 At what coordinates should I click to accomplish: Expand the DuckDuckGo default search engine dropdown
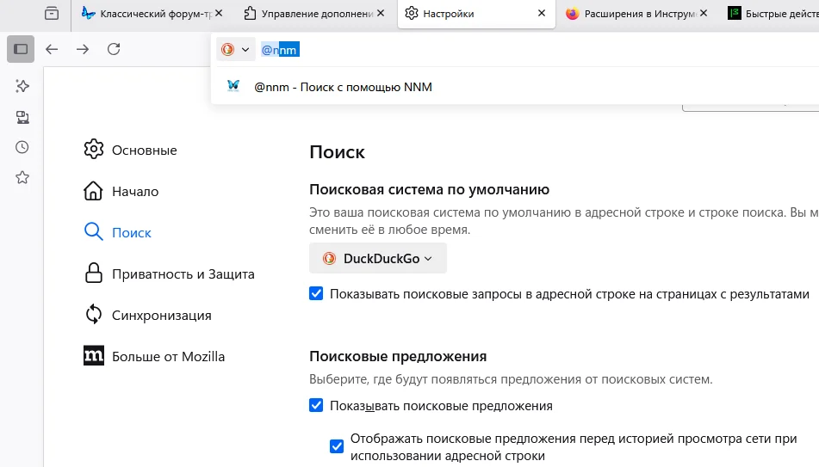click(378, 258)
